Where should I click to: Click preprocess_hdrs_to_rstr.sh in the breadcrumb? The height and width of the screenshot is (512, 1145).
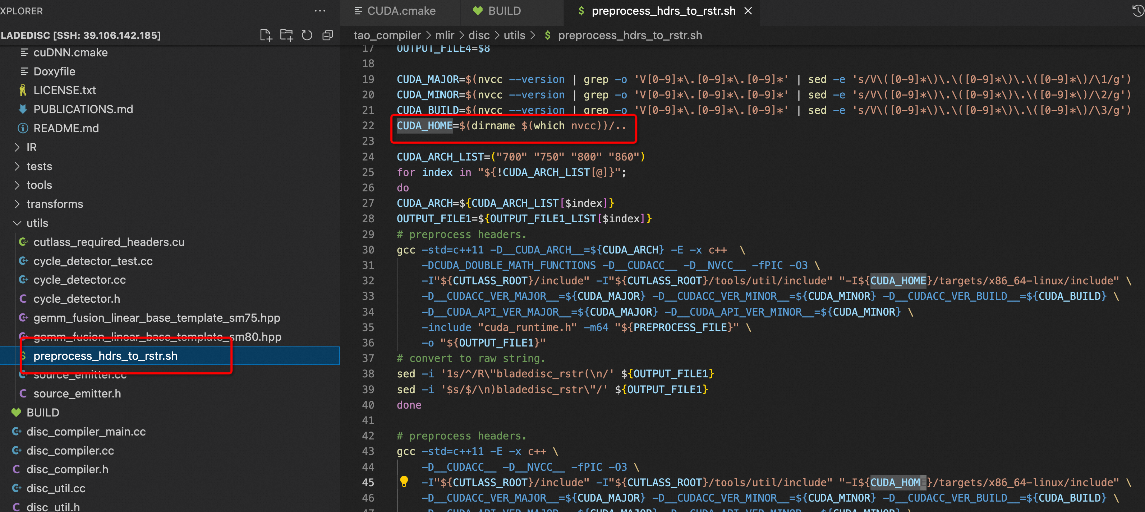pyautogui.click(x=630, y=35)
